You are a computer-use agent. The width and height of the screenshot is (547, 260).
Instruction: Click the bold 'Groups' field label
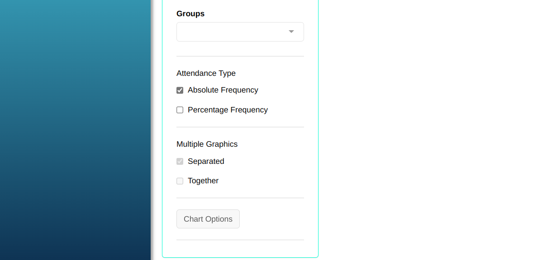190,14
